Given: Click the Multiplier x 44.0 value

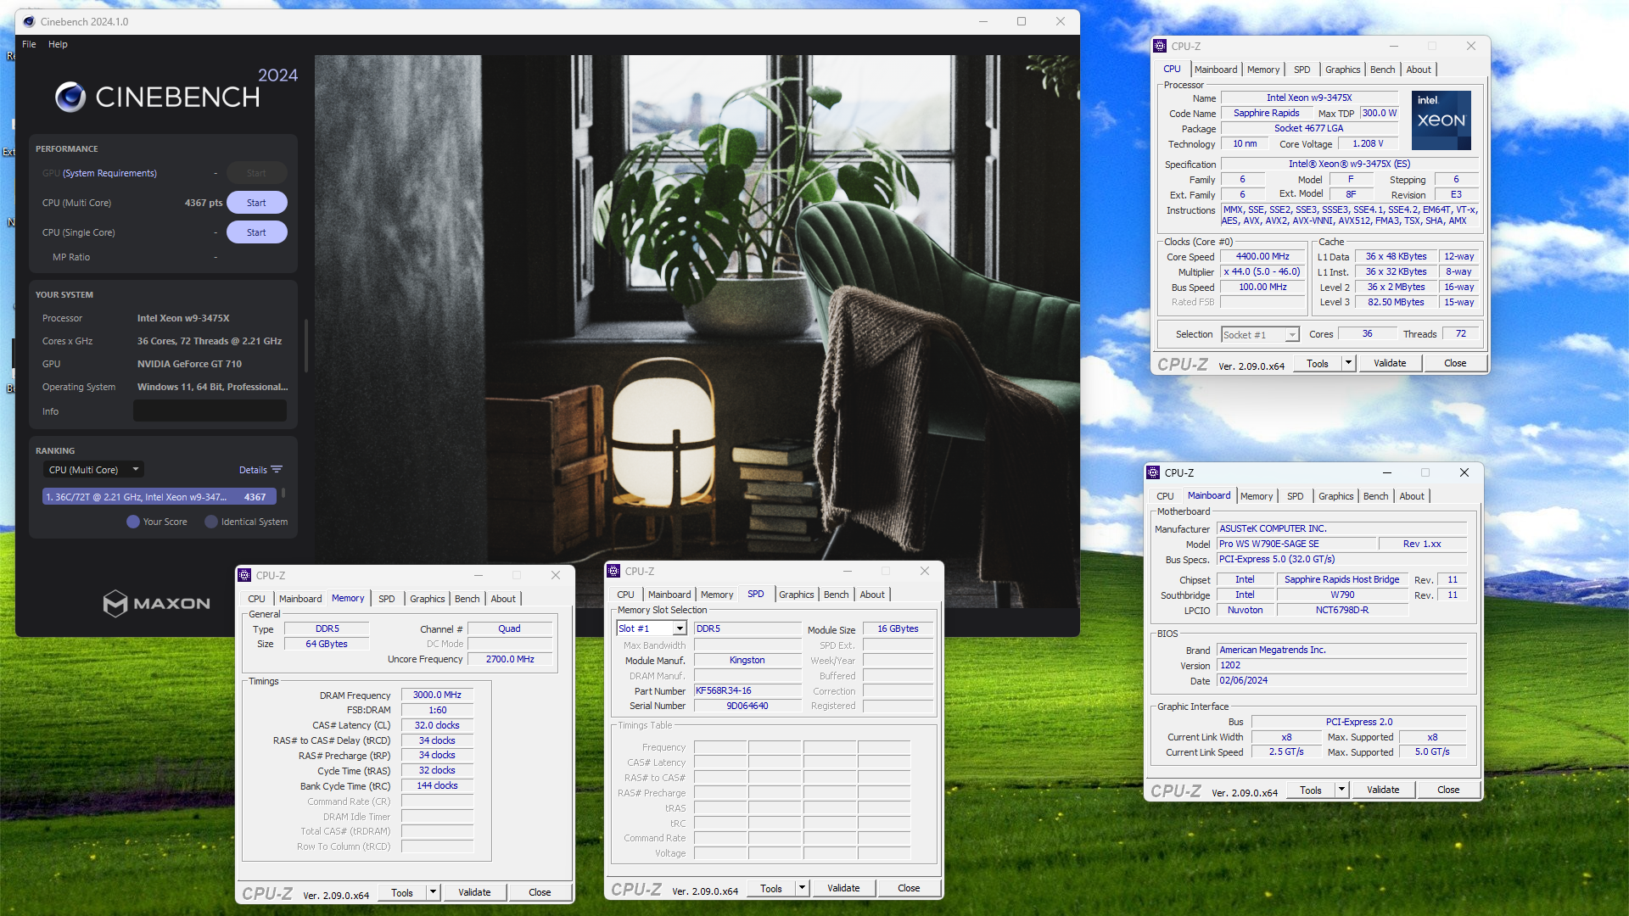Looking at the screenshot, I should tap(1262, 271).
